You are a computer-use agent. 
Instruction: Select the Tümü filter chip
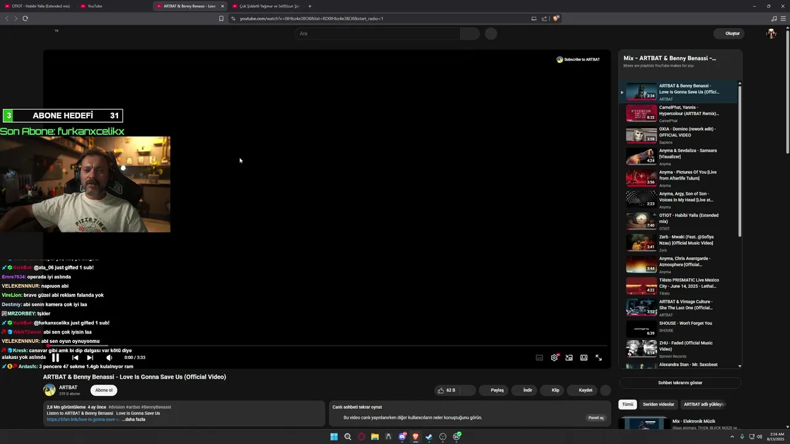coord(628,405)
